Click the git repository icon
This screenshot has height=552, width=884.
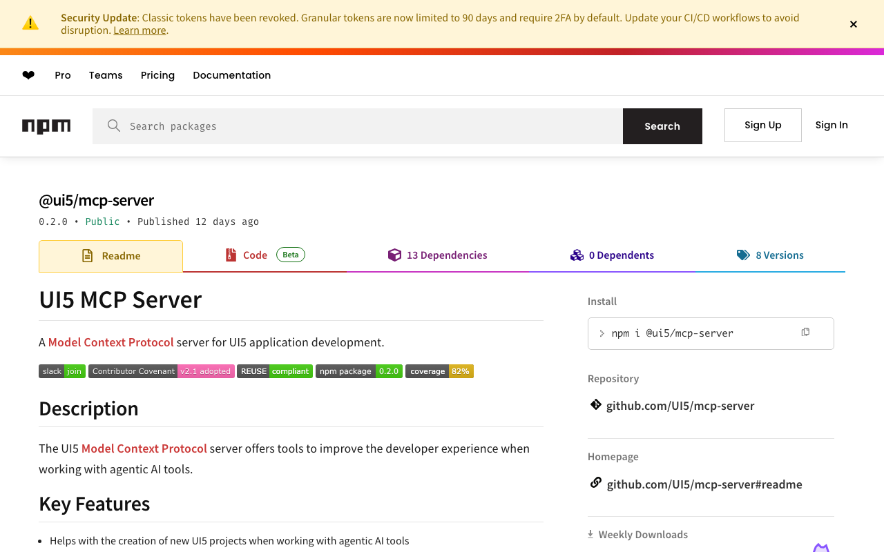click(x=595, y=404)
